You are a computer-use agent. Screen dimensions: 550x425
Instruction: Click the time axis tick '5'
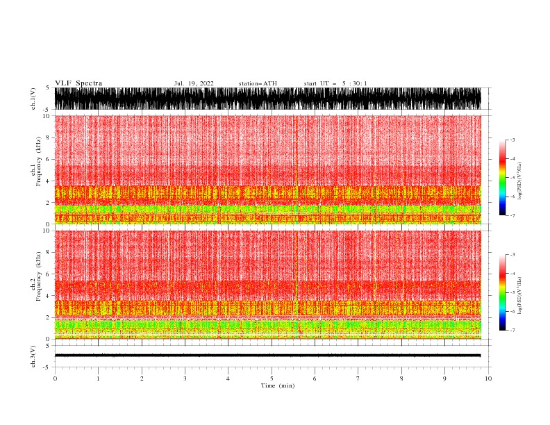[272, 378]
